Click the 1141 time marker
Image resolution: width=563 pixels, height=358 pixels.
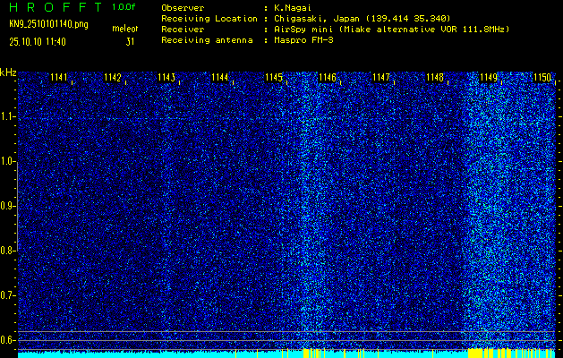point(59,78)
